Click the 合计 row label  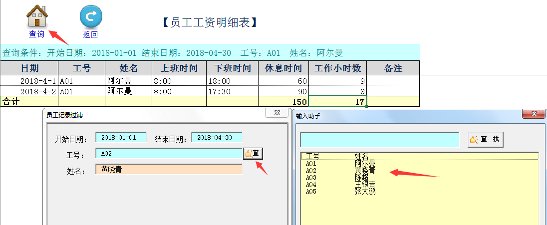pos(11,101)
